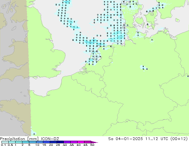
Task: Click the 45 to 50 mm legend swatch
Action: tap(88, 142)
